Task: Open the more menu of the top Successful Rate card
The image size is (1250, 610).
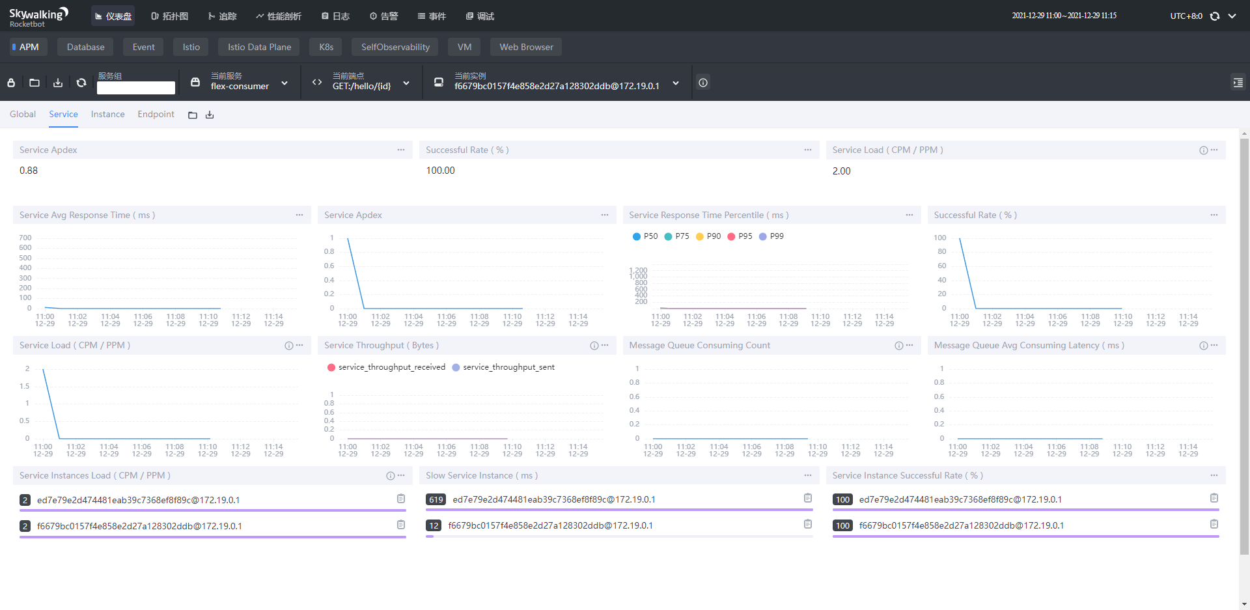Action: click(808, 150)
